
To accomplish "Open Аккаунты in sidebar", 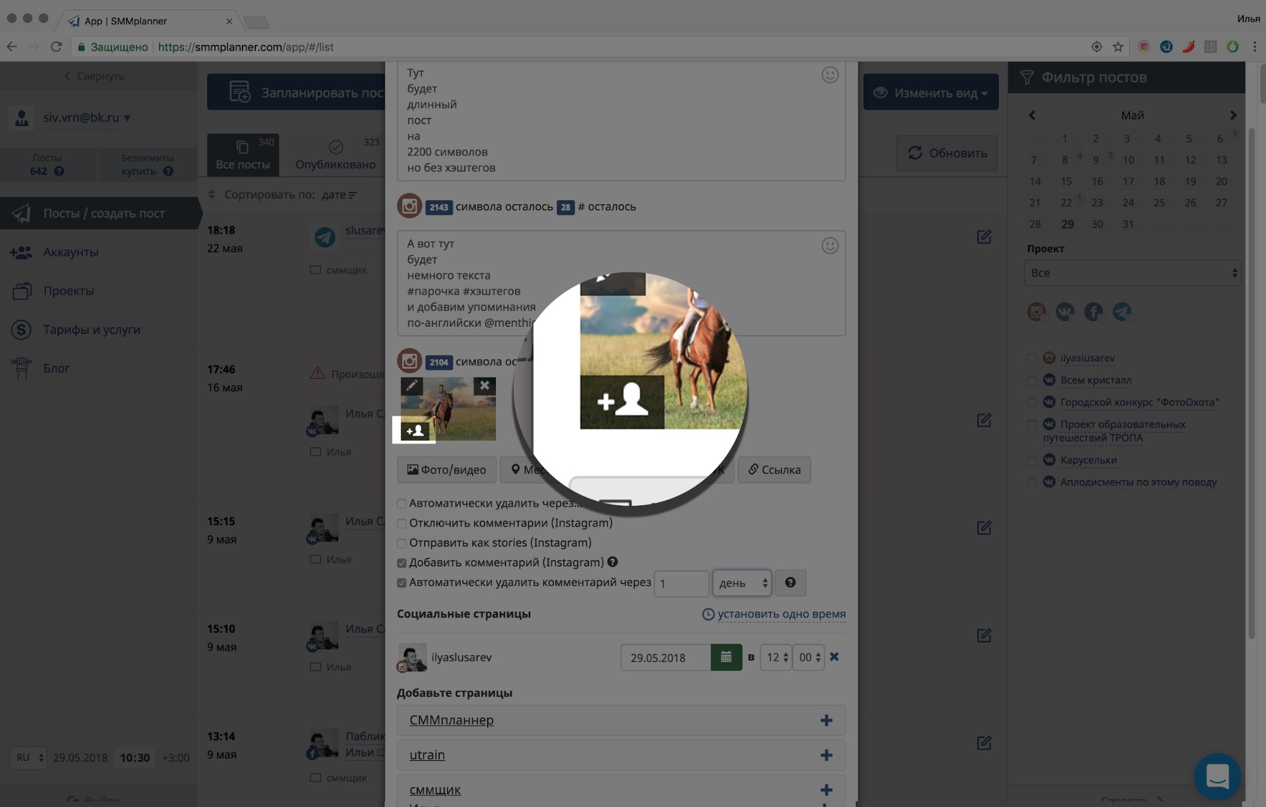I will (x=71, y=252).
